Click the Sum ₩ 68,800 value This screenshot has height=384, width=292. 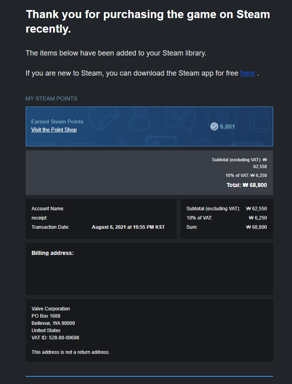coord(257,227)
